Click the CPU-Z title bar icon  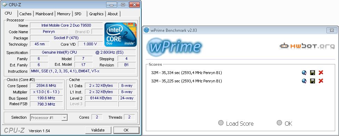(5, 4)
